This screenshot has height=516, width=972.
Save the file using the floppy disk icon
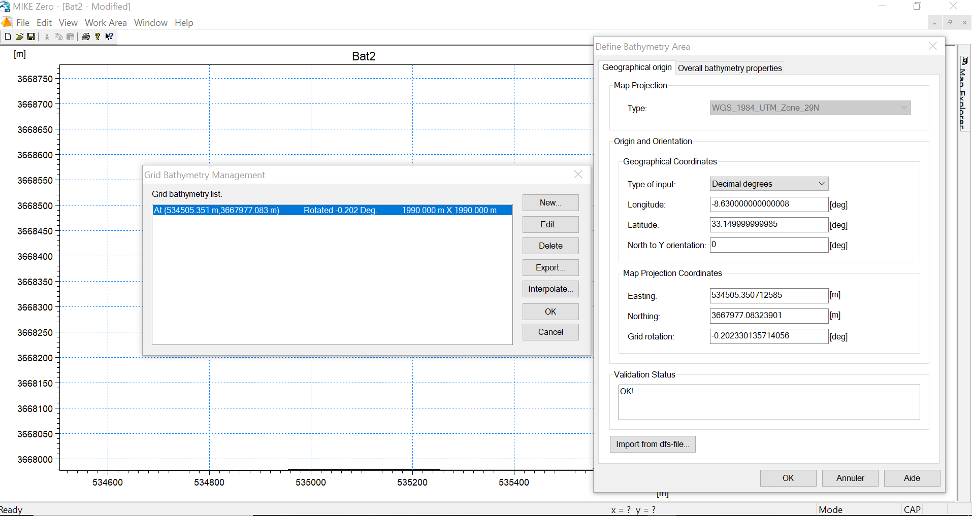point(31,37)
